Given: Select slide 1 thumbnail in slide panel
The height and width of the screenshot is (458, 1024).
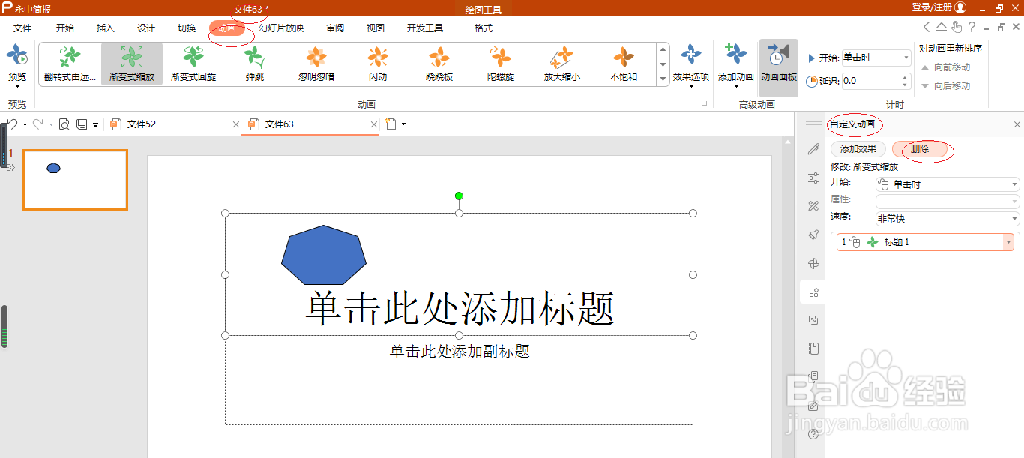Looking at the screenshot, I should point(75,179).
